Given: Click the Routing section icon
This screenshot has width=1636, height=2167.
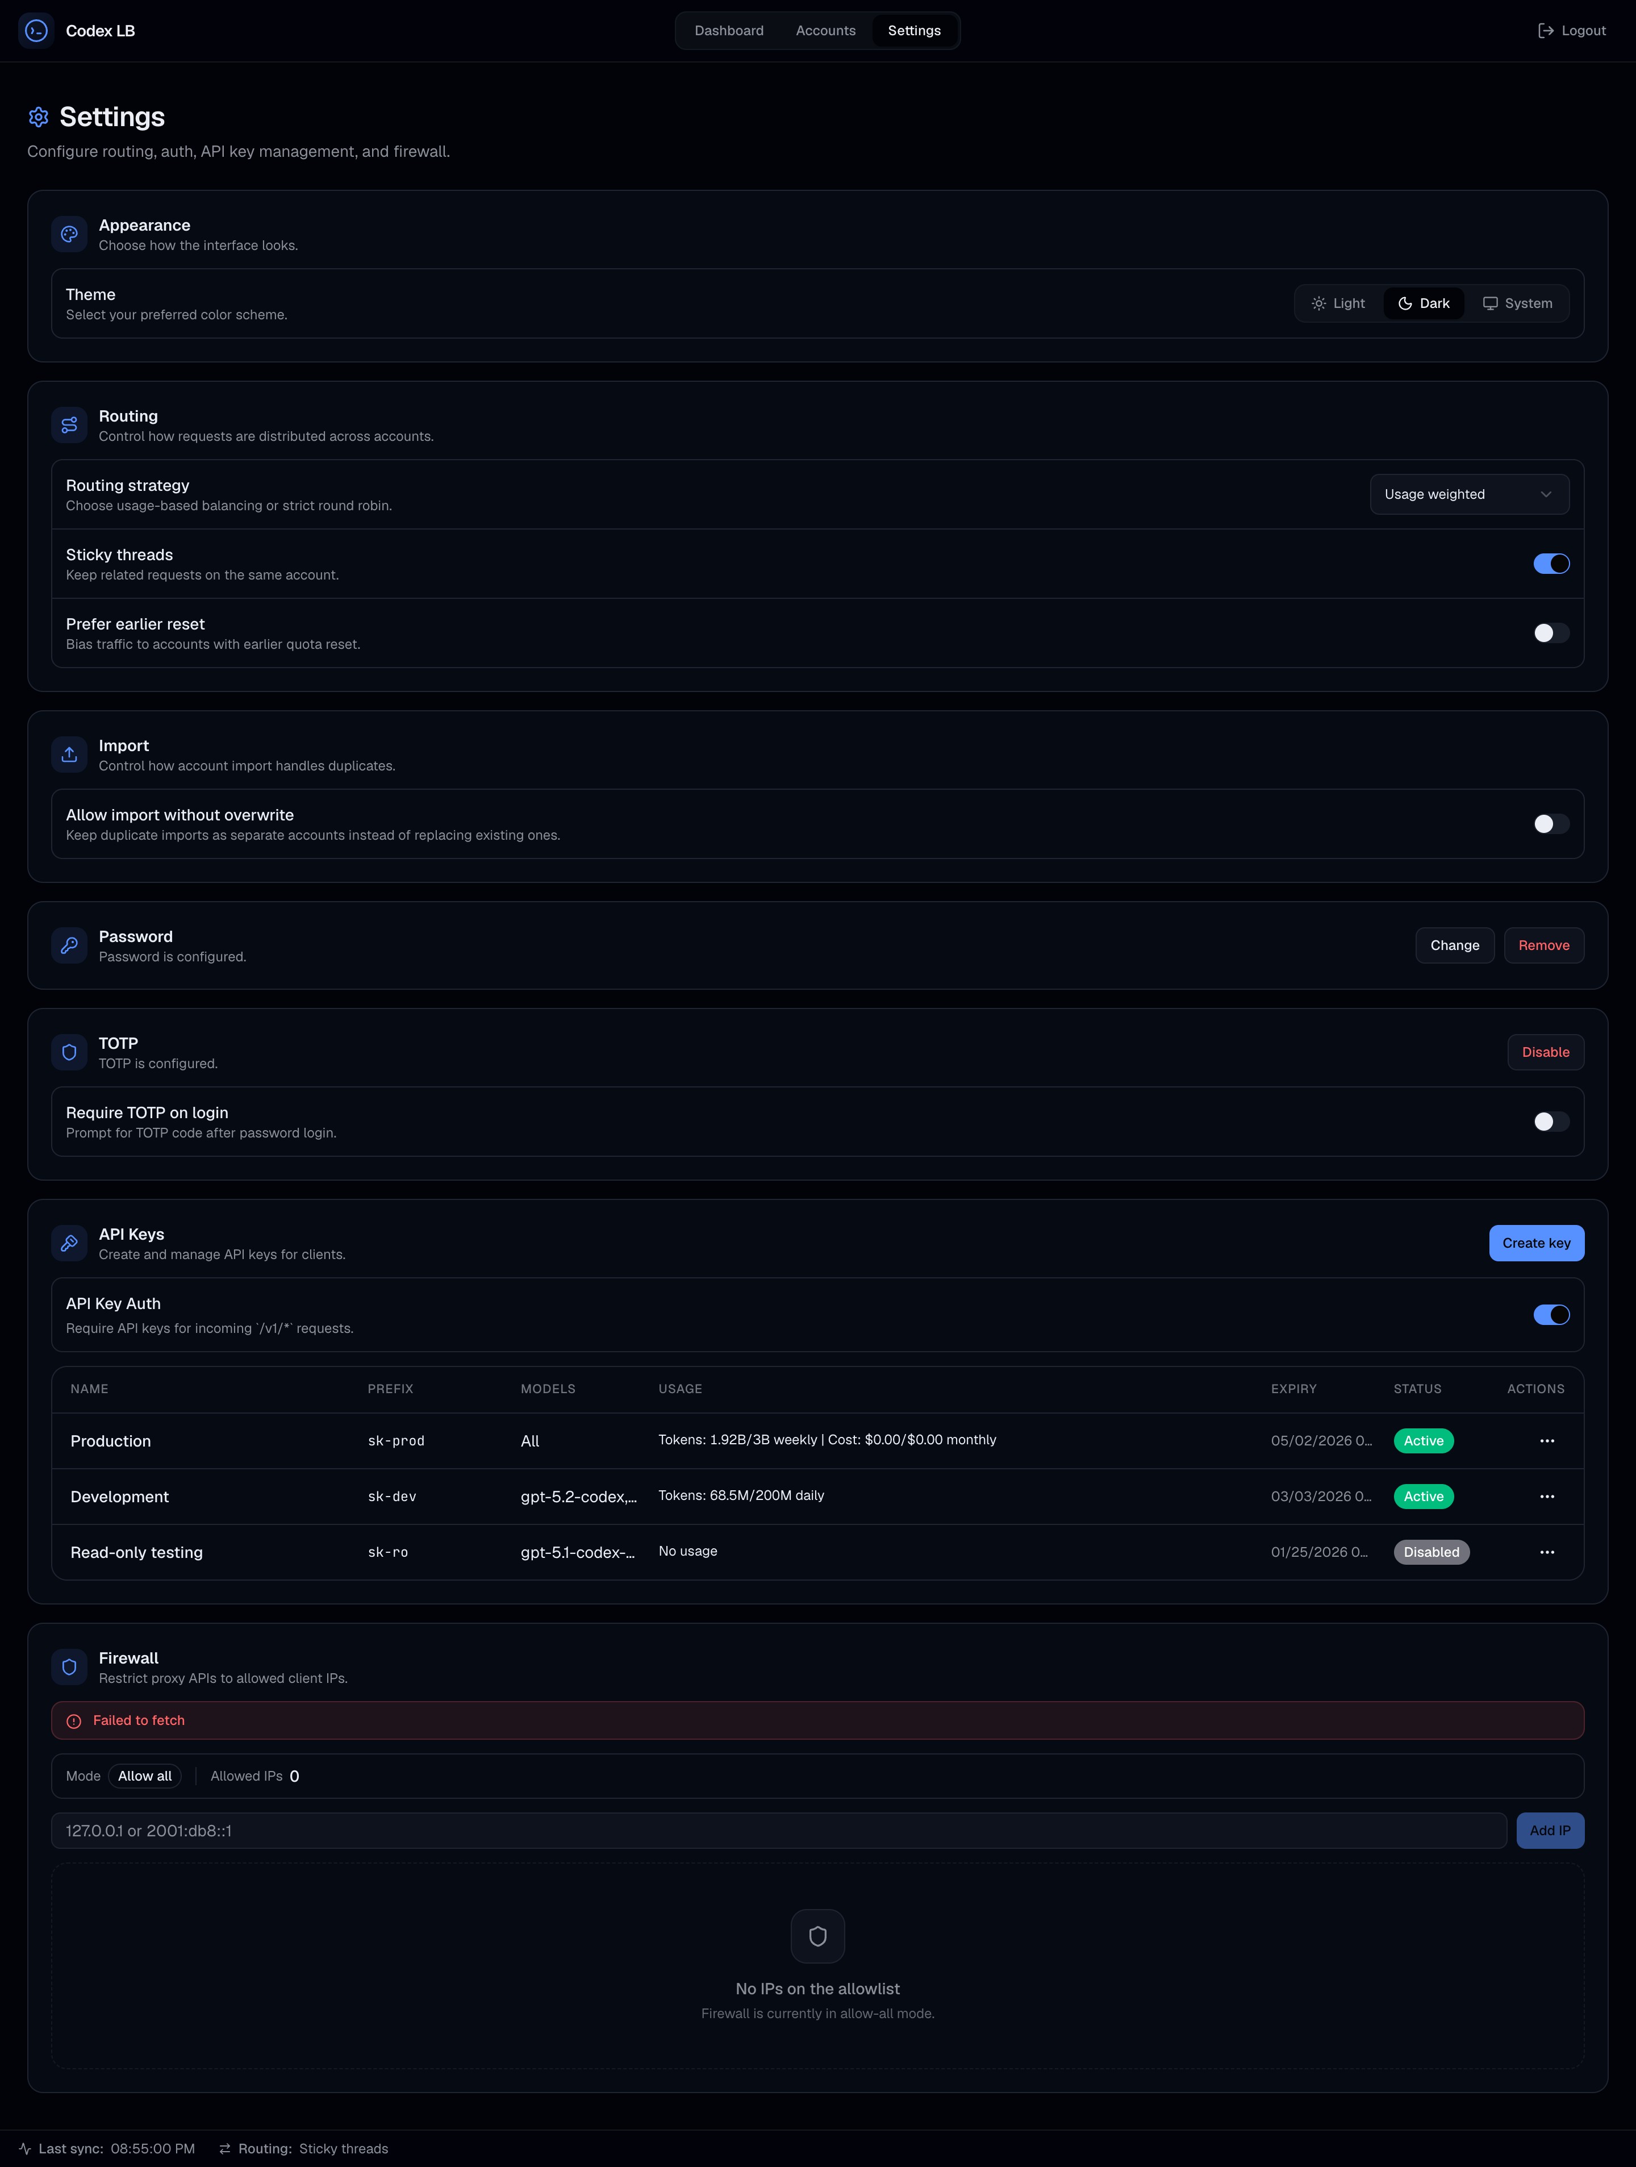Looking at the screenshot, I should [x=69, y=425].
